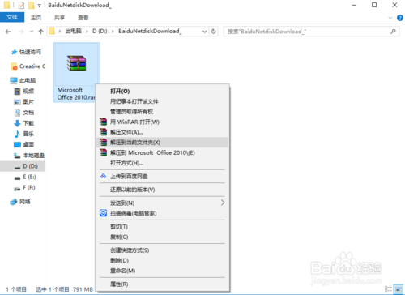
Task: Open the 主页 ribbon tab
Action: click(x=36, y=18)
